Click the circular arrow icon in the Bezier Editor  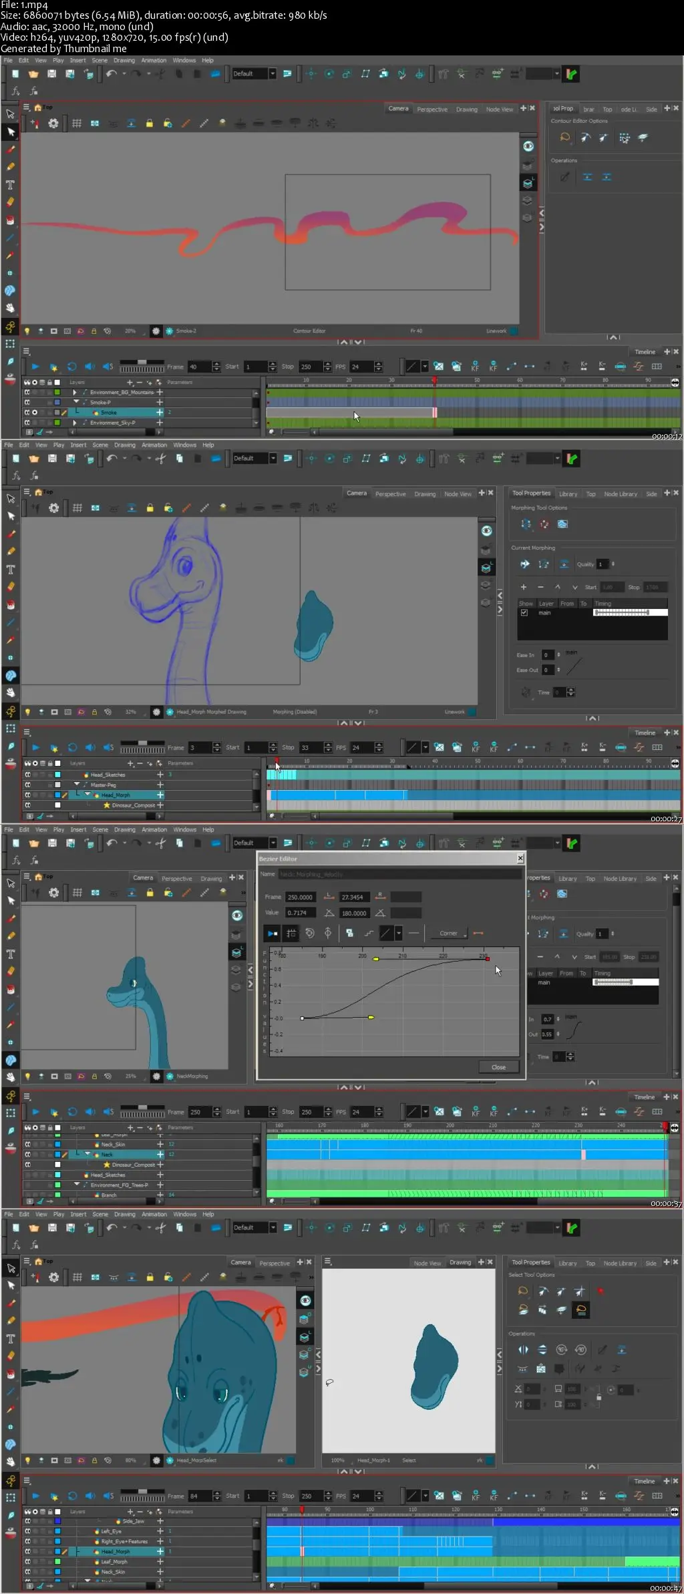[x=310, y=934]
